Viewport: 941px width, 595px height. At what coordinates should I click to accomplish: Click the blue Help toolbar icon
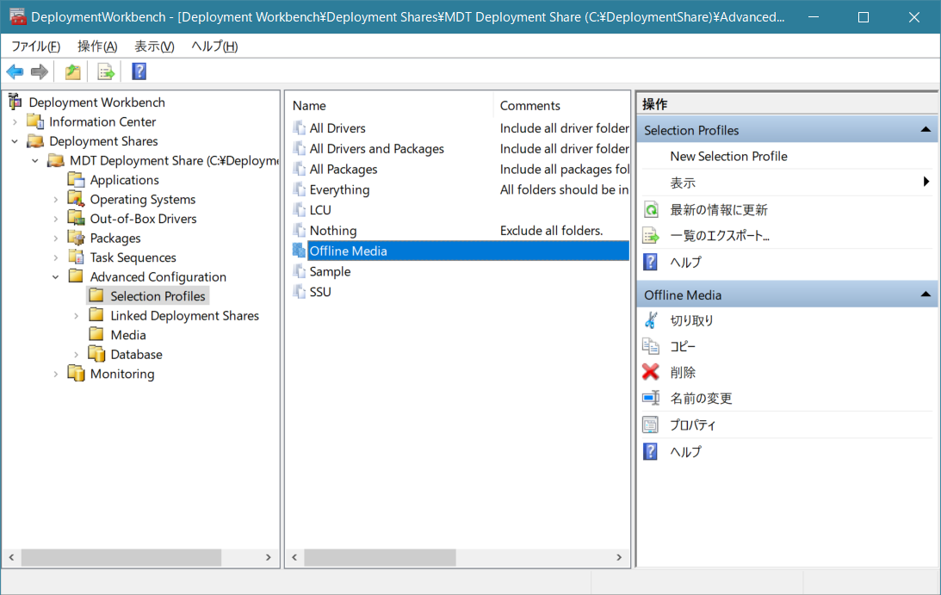pyautogui.click(x=139, y=71)
